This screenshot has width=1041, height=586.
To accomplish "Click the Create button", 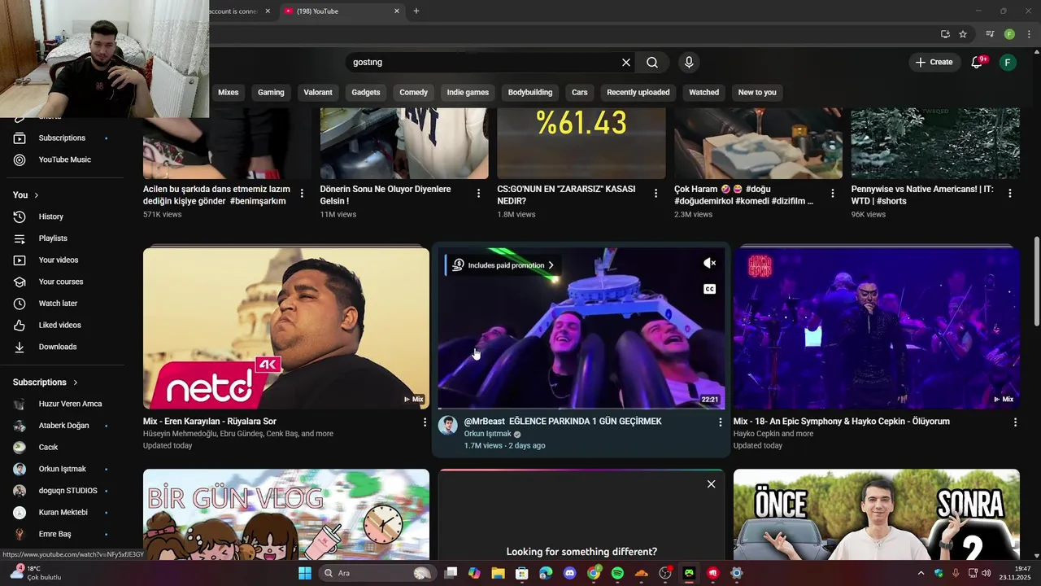I will point(934,63).
